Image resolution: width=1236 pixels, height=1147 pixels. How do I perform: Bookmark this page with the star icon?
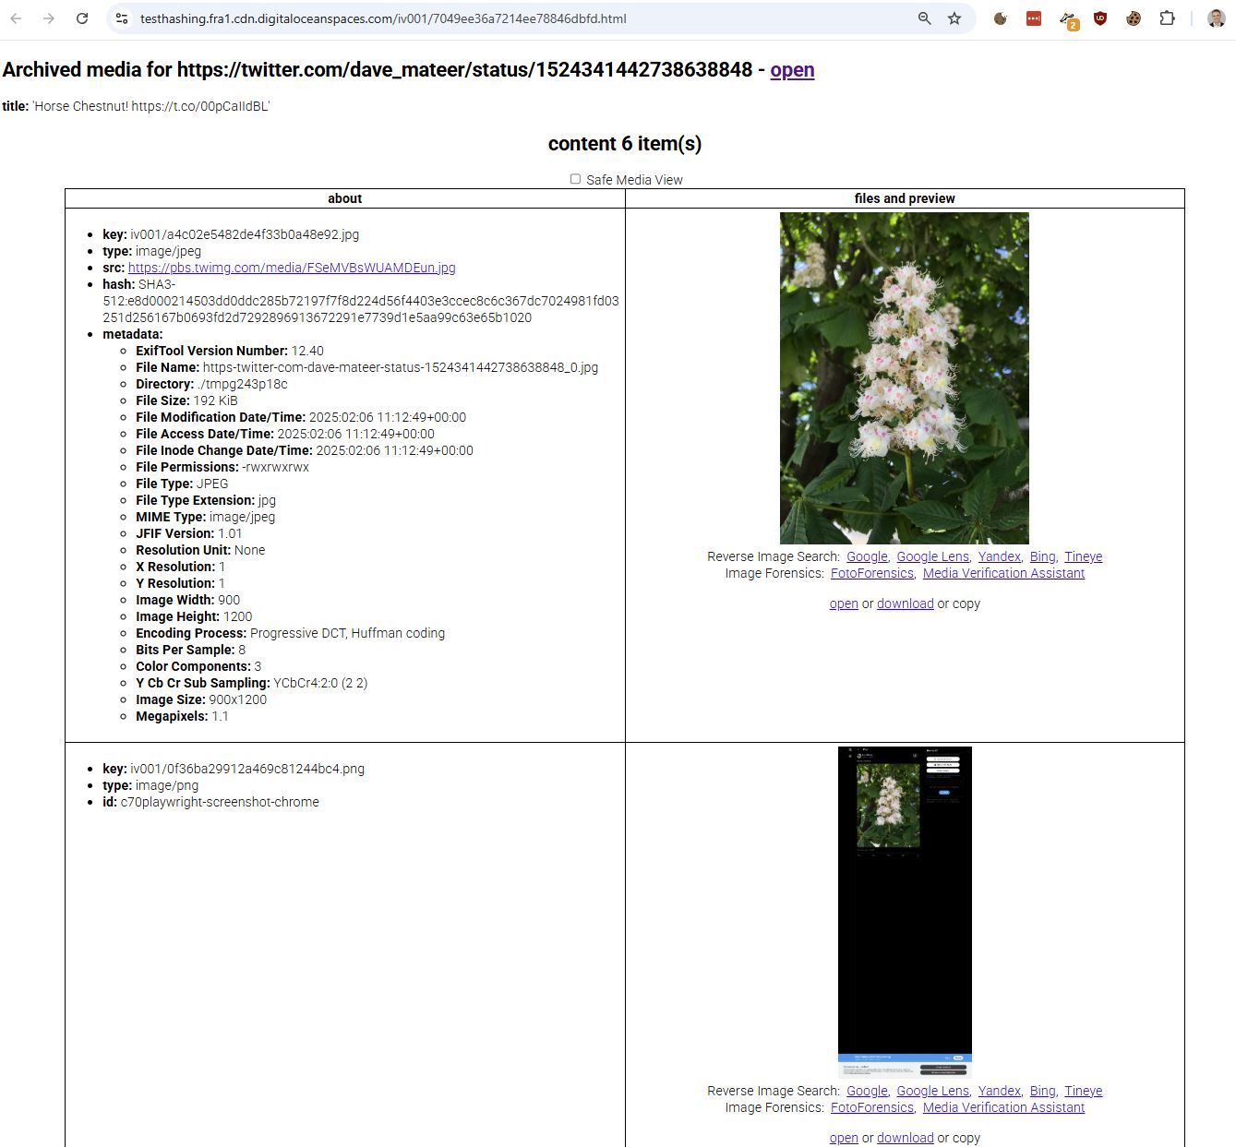(x=954, y=18)
